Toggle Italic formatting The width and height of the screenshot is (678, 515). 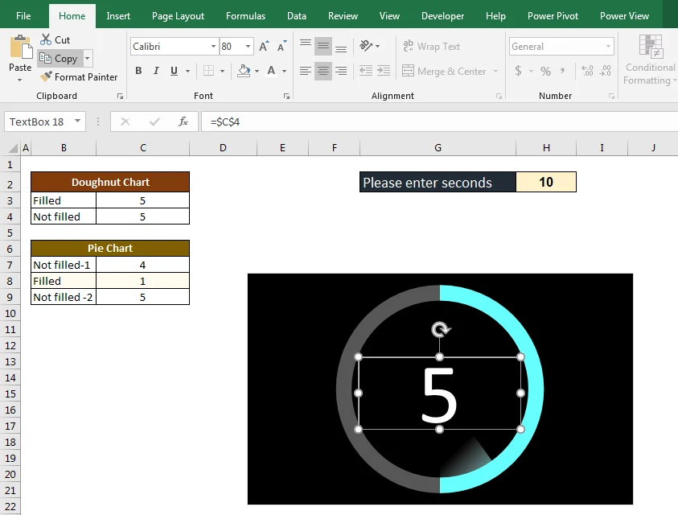[156, 71]
